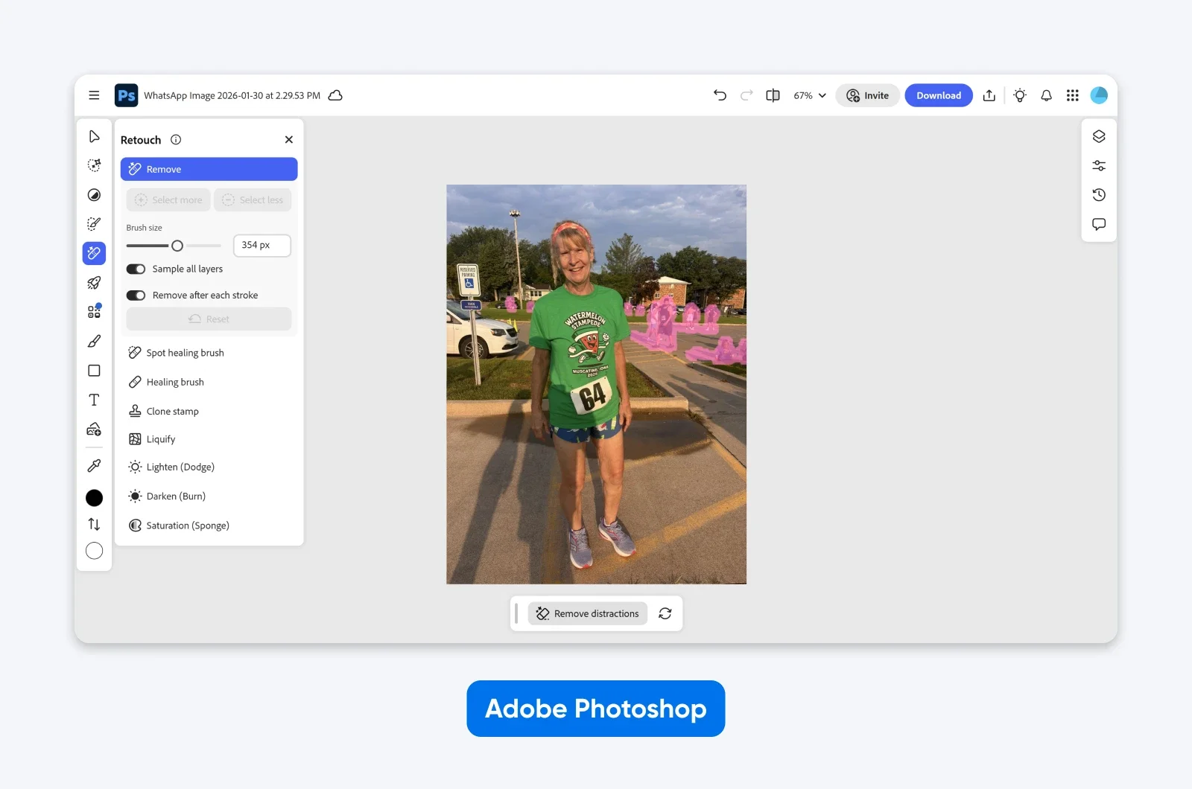Viewport: 1192px width, 789px height.
Task: Open the Comments panel
Action: pos(1099,223)
